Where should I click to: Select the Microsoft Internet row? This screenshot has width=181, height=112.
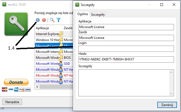point(54,52)
